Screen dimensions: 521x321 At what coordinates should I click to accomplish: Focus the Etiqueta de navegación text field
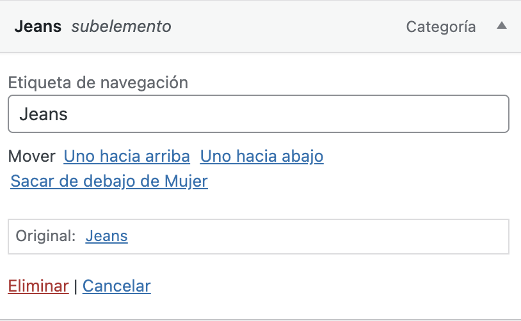pyautogui.click(x=258, y=114)
